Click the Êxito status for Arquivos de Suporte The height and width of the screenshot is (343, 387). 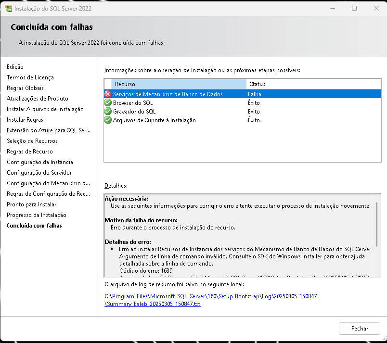254,120
